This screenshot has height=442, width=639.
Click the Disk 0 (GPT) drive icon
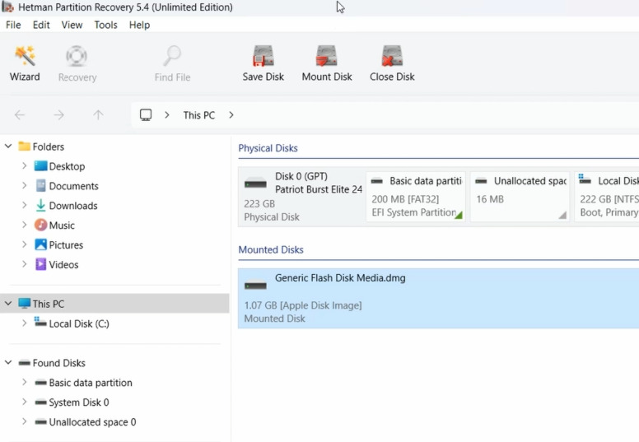(x=255, y=184)
